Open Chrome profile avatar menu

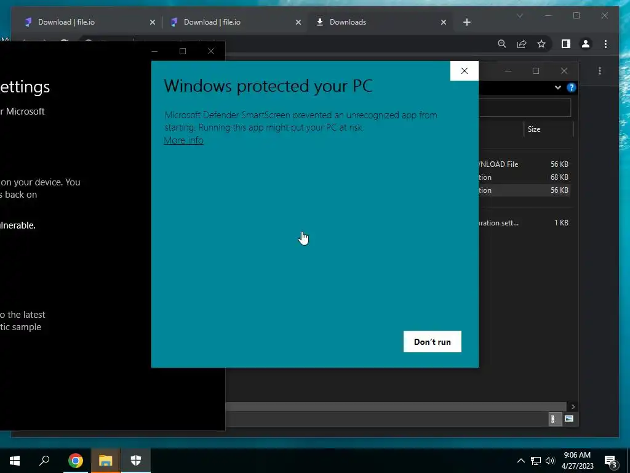586,44
